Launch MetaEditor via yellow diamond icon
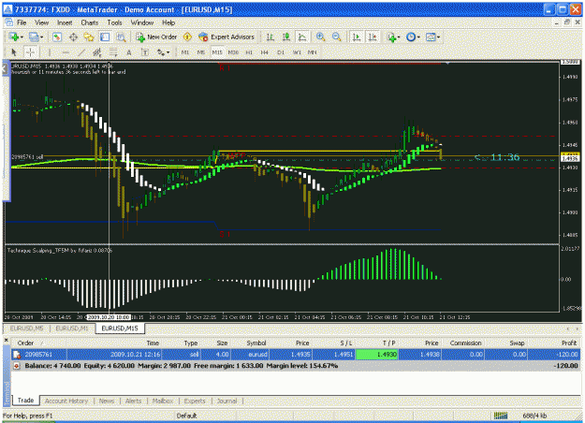 (x=187, y=36)
